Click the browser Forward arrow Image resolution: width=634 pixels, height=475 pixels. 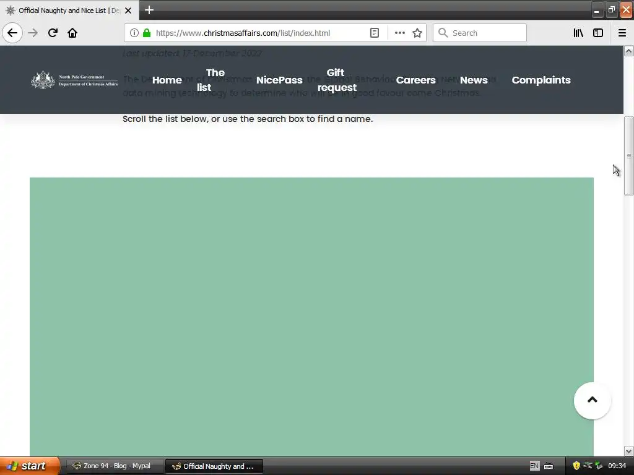[x=33, y=33]
